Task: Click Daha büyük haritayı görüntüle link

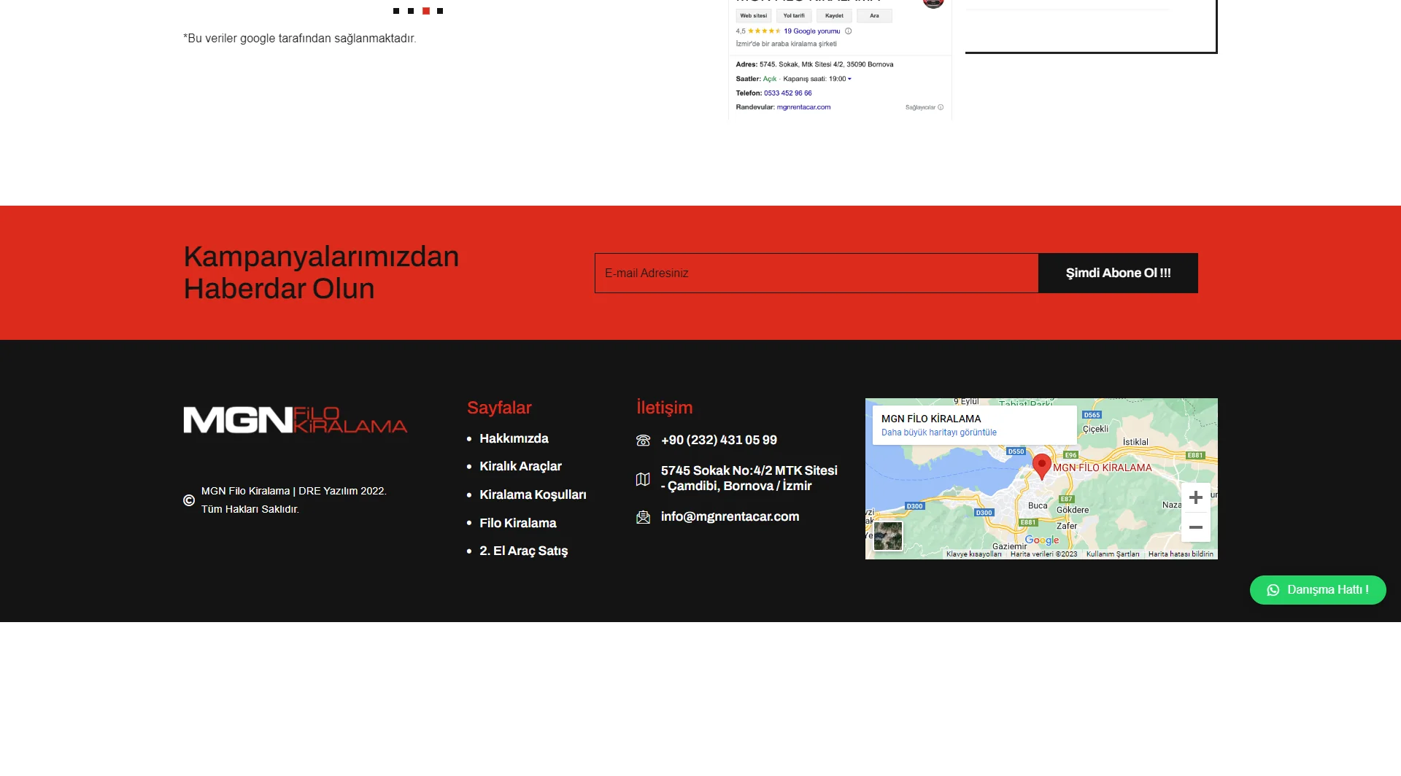Action: (938, 432)
